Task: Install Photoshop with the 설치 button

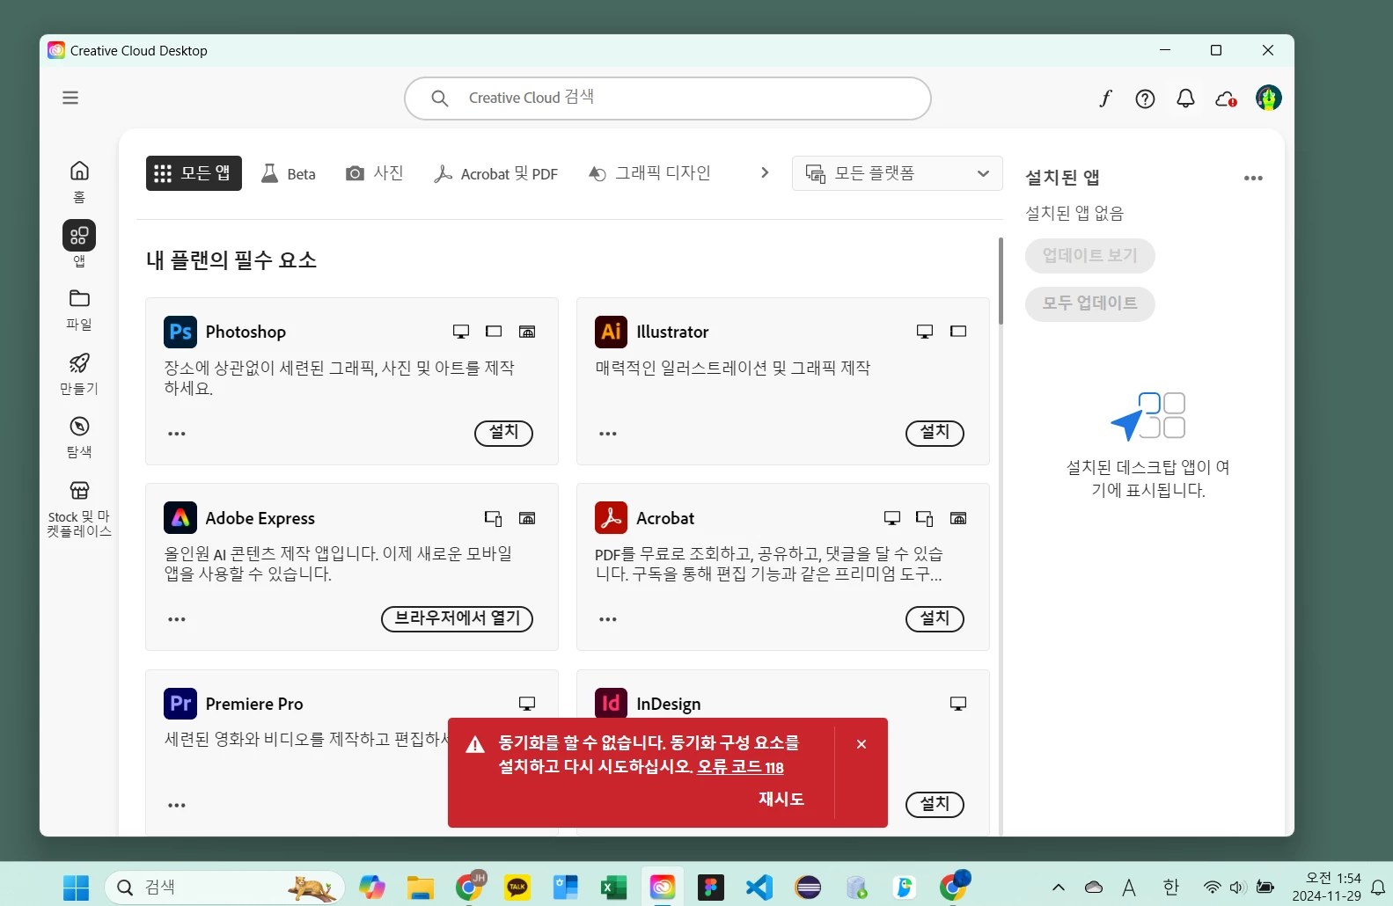Action: tap(503, 433)
